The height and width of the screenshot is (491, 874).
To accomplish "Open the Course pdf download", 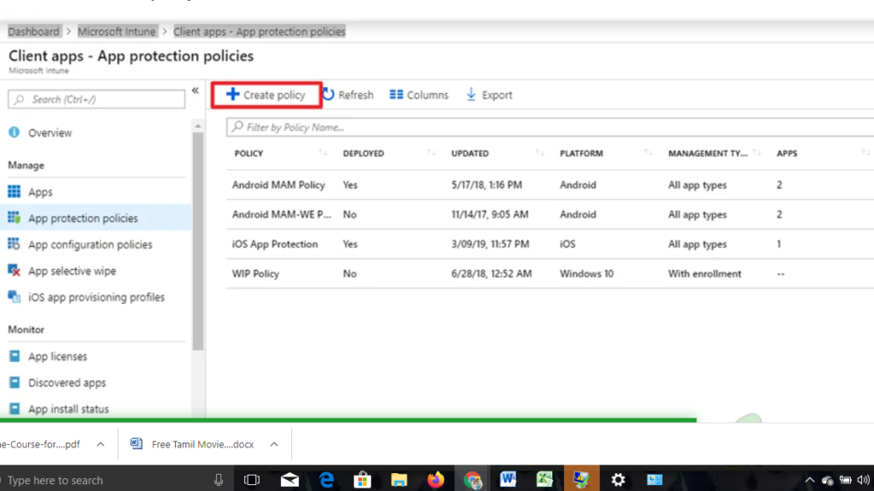I will coord(40,444).
